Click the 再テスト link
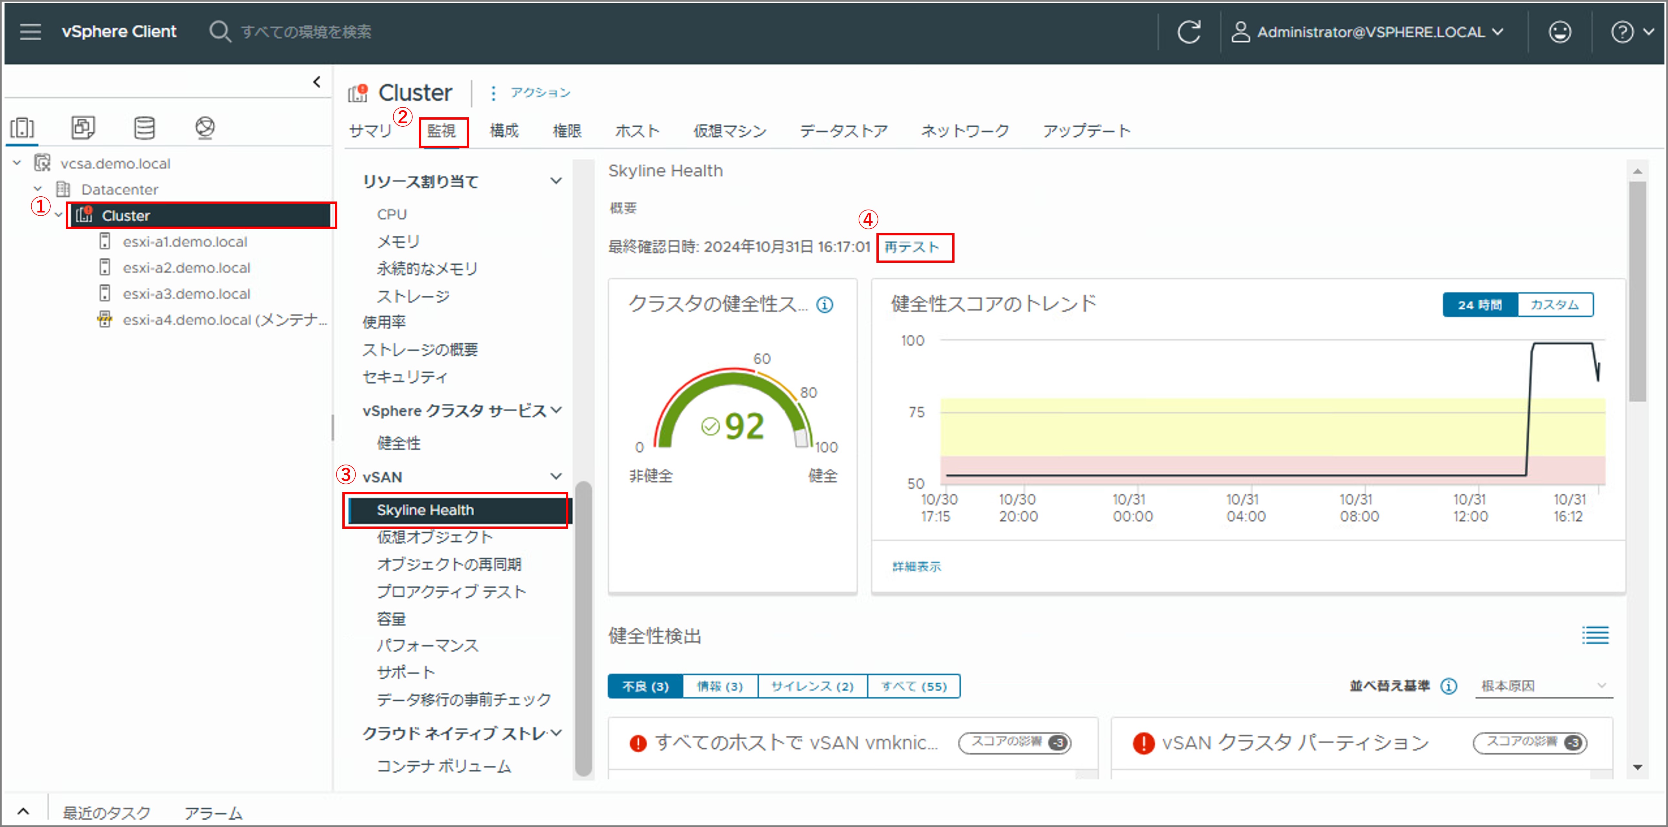Image resolution: width=1668 pixels, height=827 pixels. click(x=912, y=247)
